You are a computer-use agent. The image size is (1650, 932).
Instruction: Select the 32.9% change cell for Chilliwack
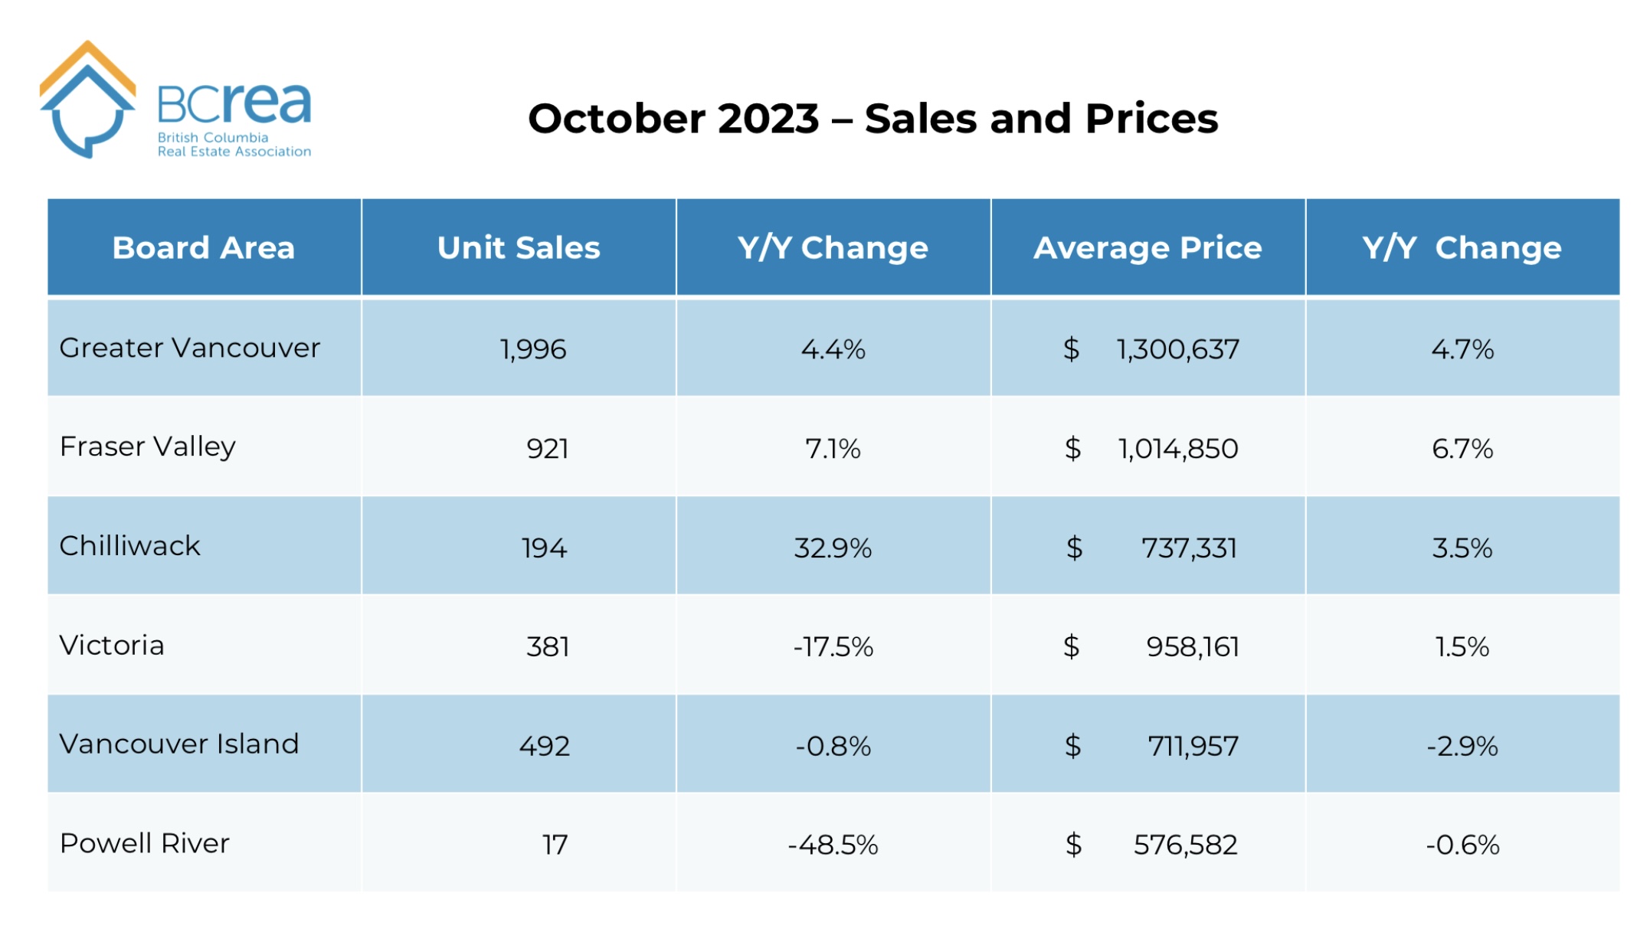click(x=833, y=548)
